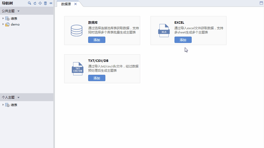
Task: Click the EXCEL description text
Action: coord(199,30)
